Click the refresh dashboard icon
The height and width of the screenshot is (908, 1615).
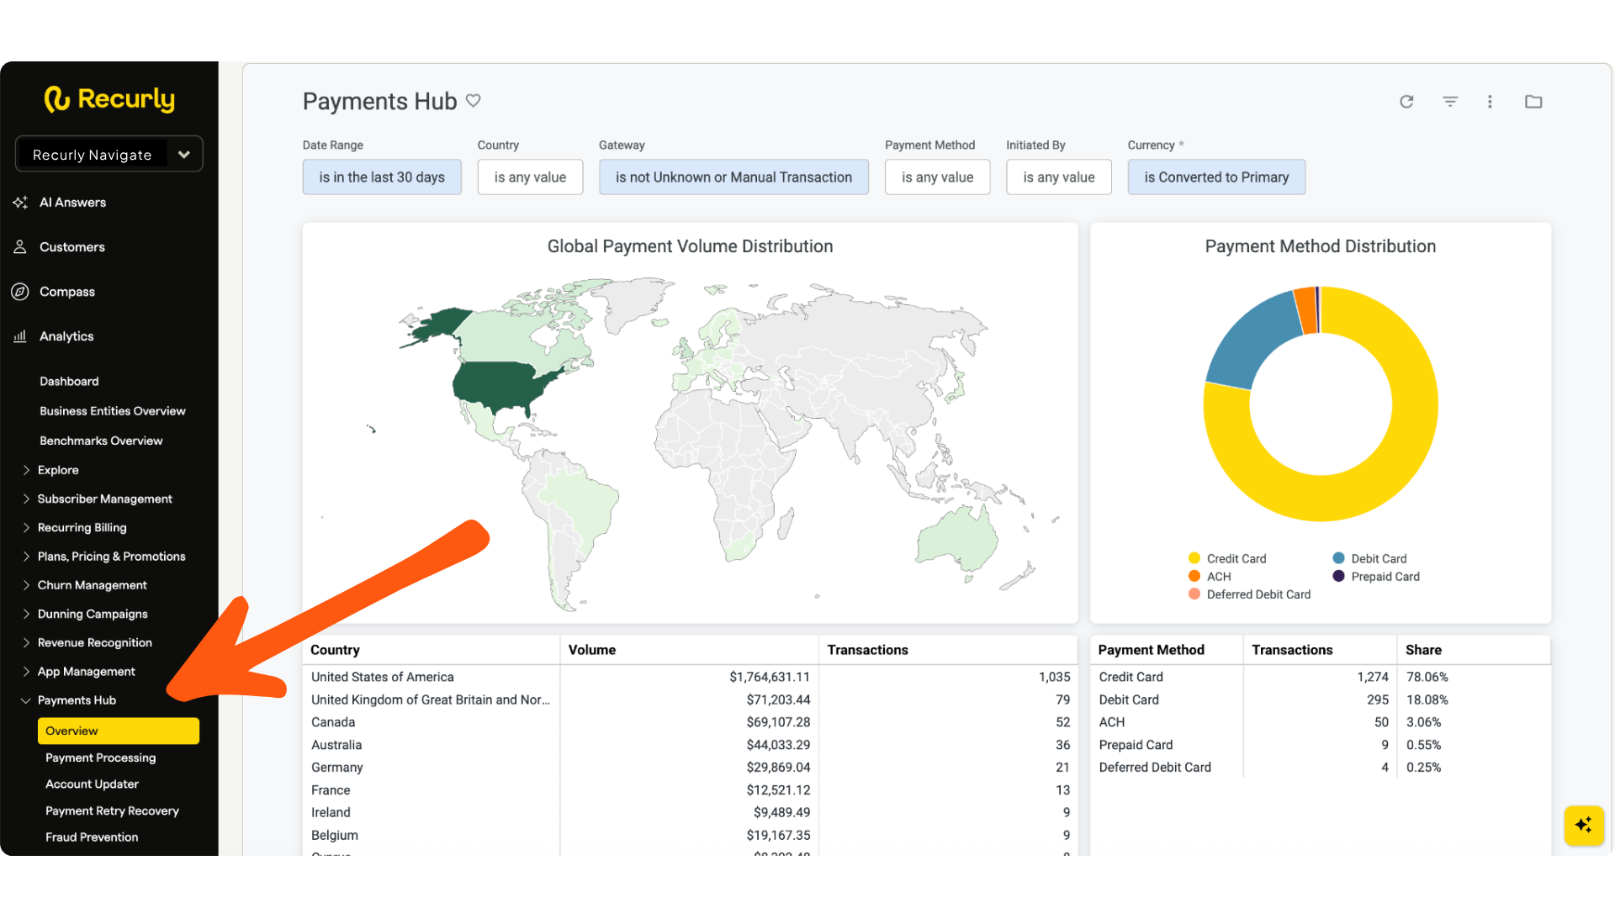(1406, 102)
